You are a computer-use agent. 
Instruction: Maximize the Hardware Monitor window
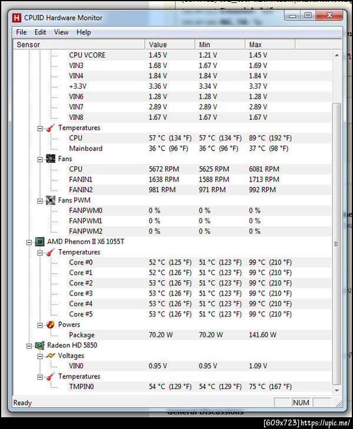(x=308, y=16)
